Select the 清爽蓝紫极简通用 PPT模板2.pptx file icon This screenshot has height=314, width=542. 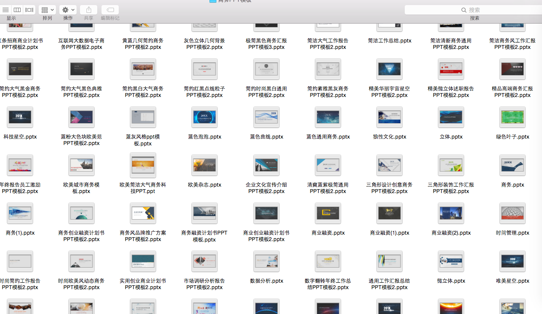(x=328, y=165)
